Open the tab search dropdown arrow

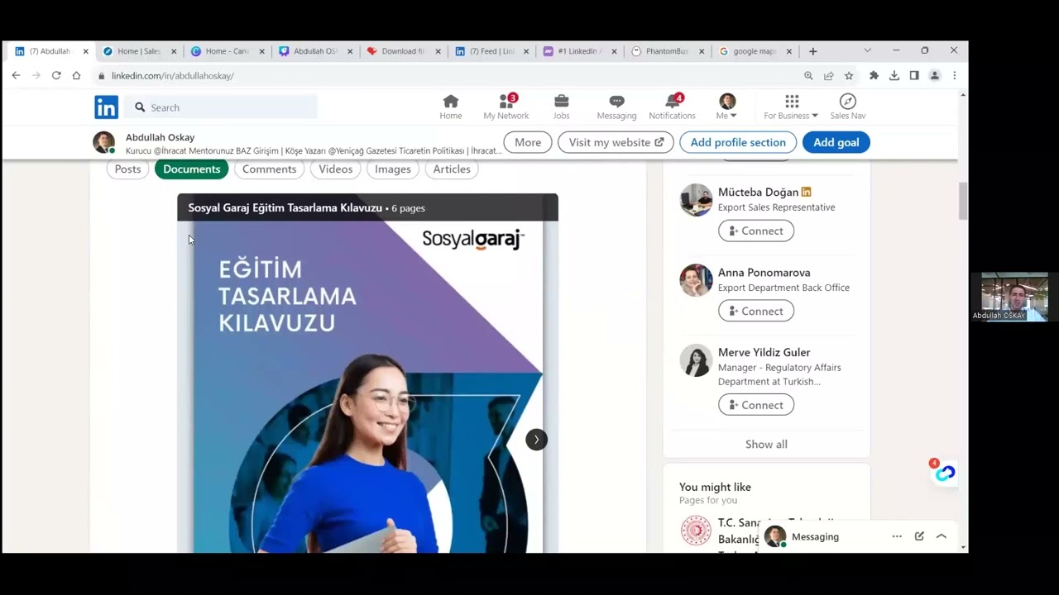(867, 50)
